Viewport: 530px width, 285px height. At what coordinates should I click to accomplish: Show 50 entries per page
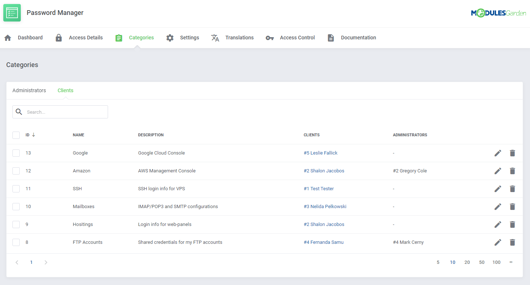click(482, 262)
